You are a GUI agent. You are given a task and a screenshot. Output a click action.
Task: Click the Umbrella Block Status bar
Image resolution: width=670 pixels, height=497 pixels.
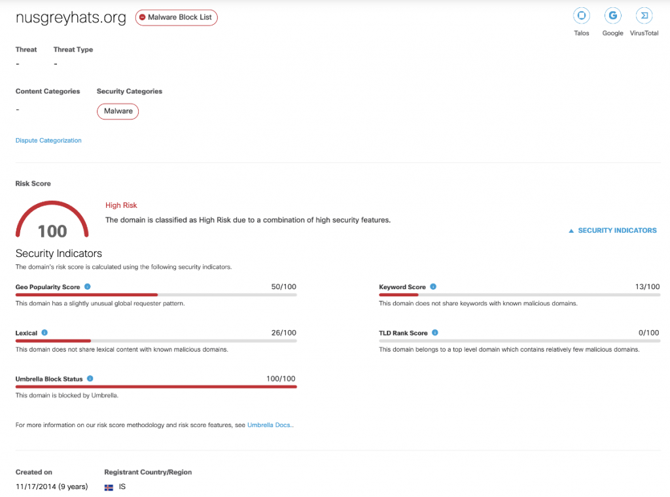pyautogui.click(x=156, y=386)
